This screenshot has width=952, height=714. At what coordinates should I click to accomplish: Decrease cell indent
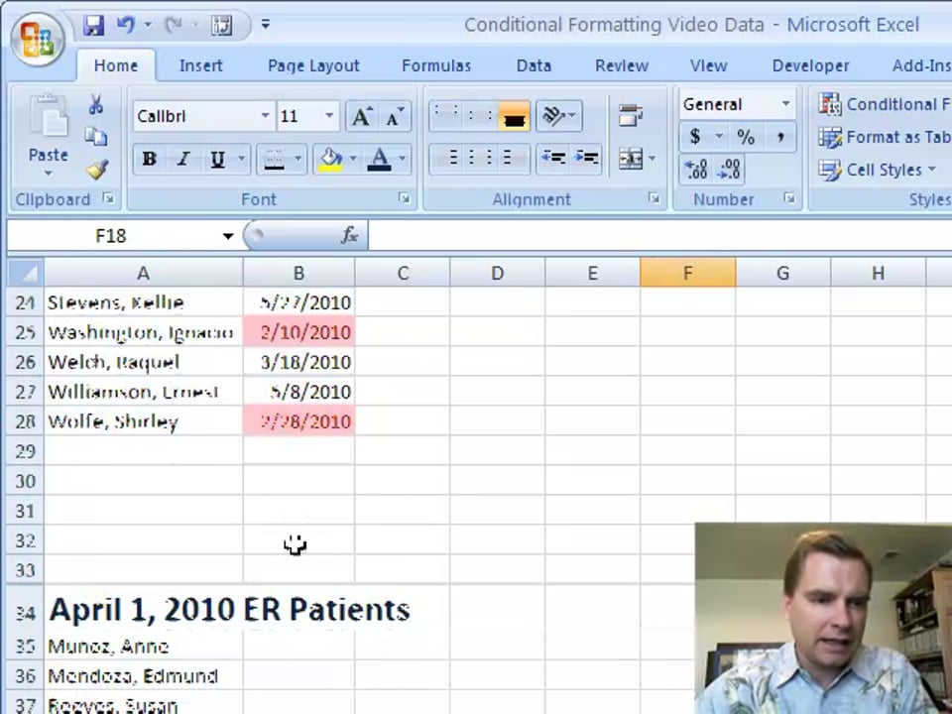pos(552,159)
